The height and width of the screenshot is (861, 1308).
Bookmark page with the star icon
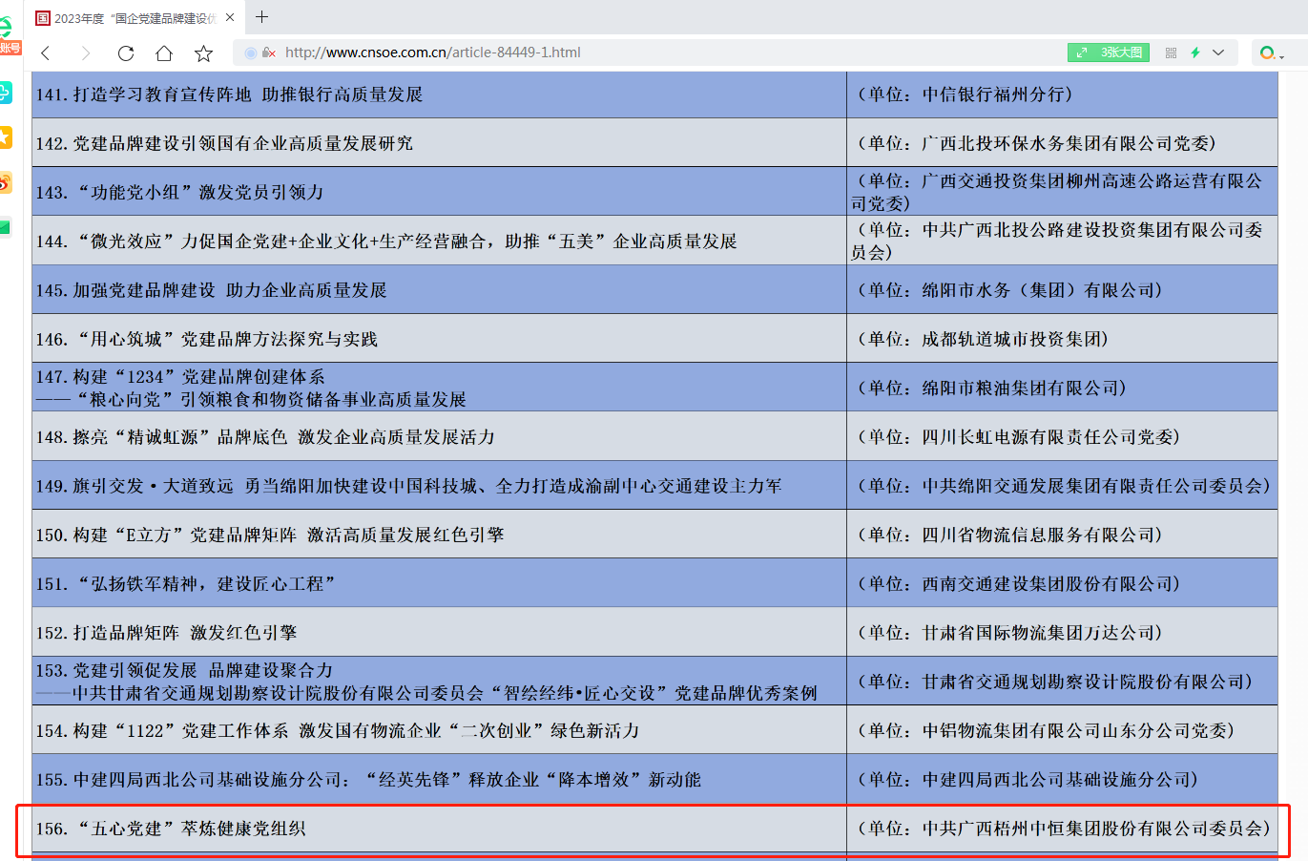[203, 53]
